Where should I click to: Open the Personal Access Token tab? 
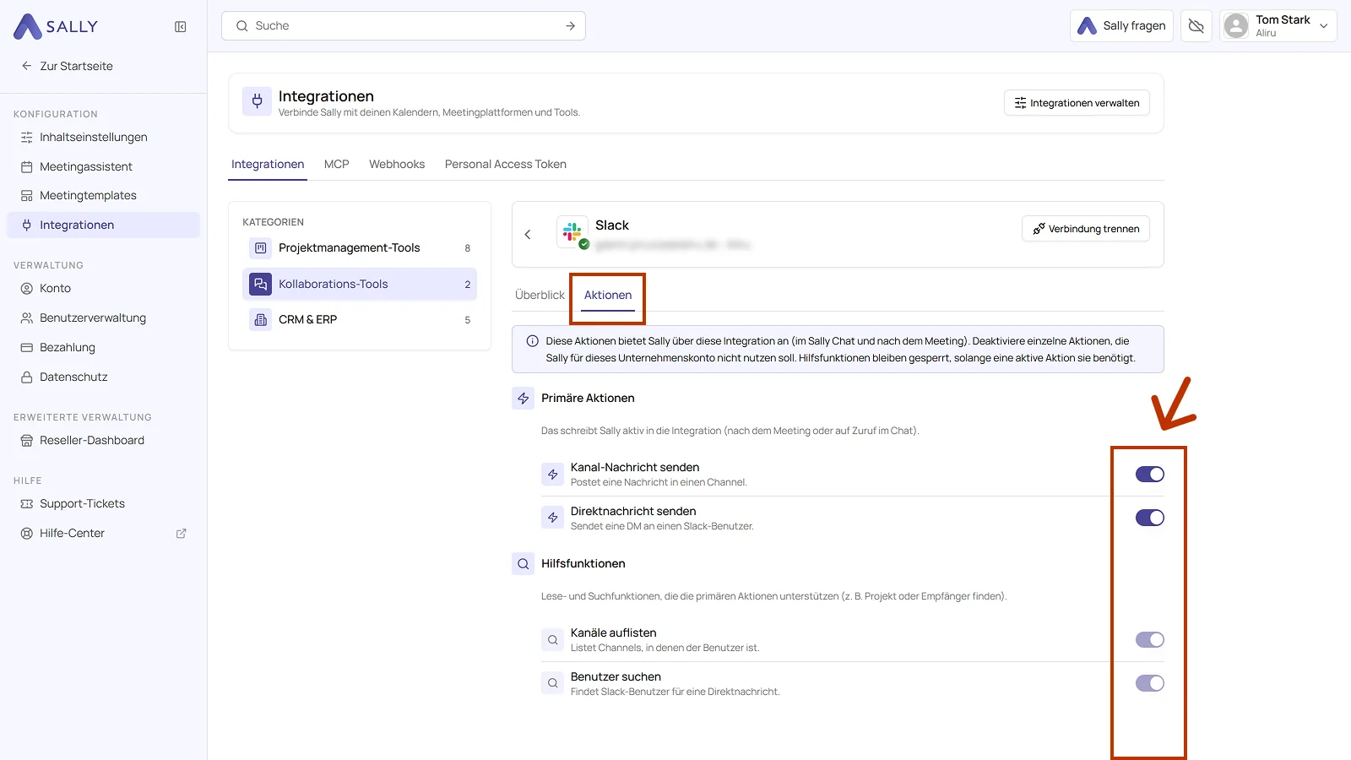click(x=506, y=165)
